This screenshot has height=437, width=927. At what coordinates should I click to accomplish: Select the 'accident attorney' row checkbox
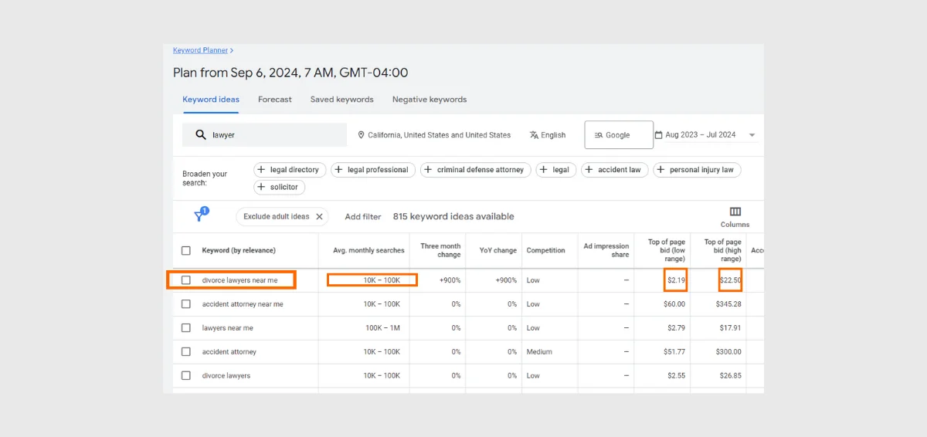[185, 352]
